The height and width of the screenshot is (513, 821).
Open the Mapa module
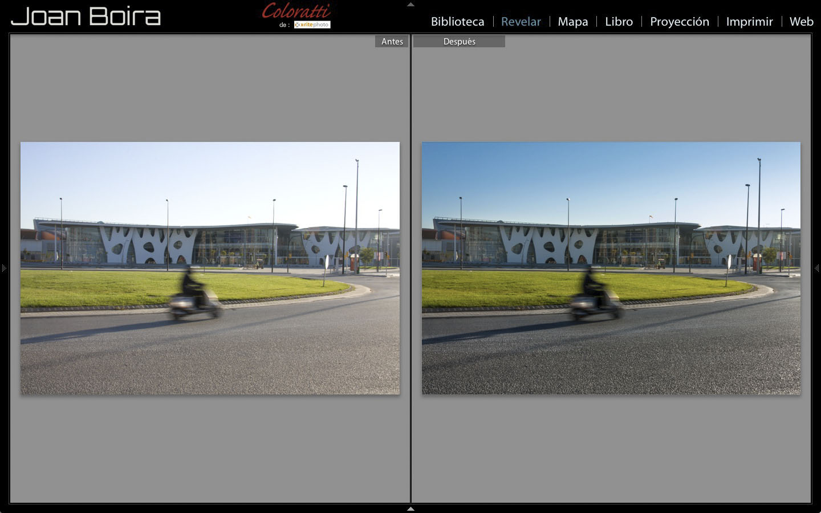(x=572, y=22)
